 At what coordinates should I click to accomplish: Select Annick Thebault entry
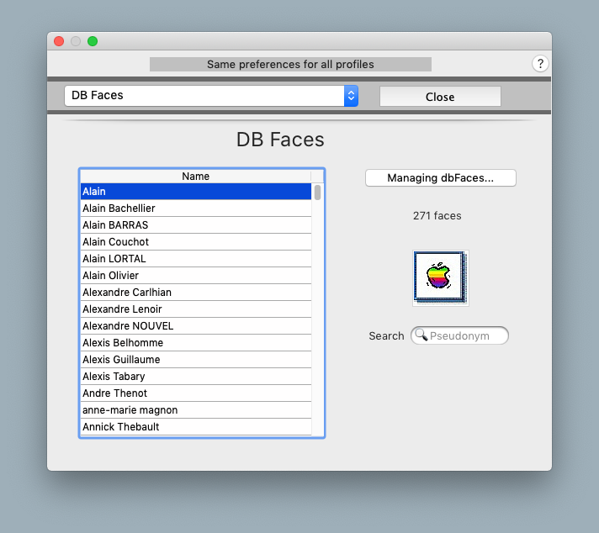pos(195,427)
